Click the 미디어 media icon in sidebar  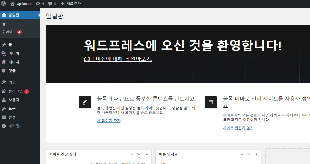4,54
